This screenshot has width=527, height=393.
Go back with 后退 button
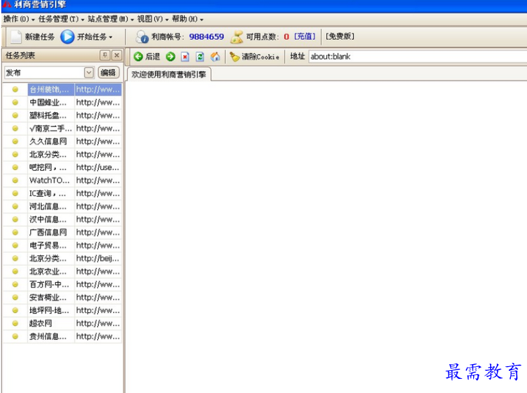pyautogui.click(x=147, y=56)
